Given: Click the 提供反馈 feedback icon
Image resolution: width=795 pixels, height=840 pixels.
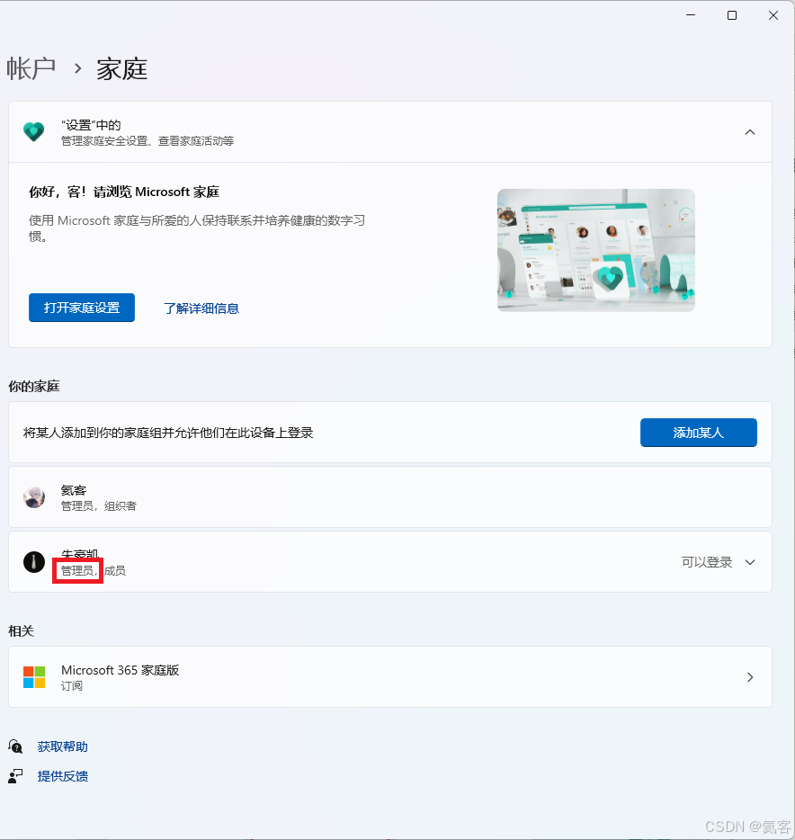Looking at the screenshot, I should tap(15, 776).
